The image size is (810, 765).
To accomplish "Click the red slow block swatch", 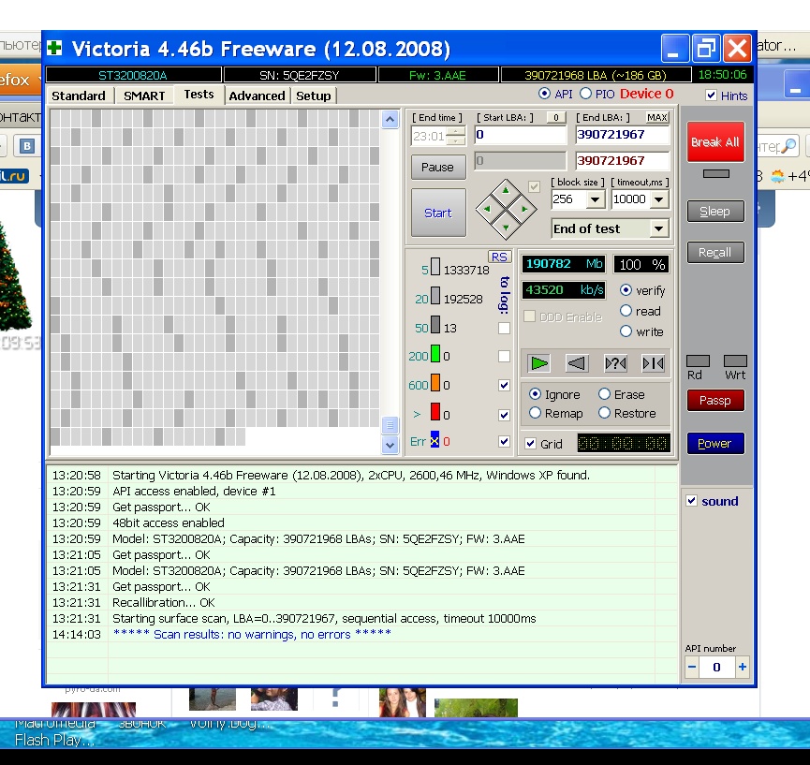I will [434, 412].
